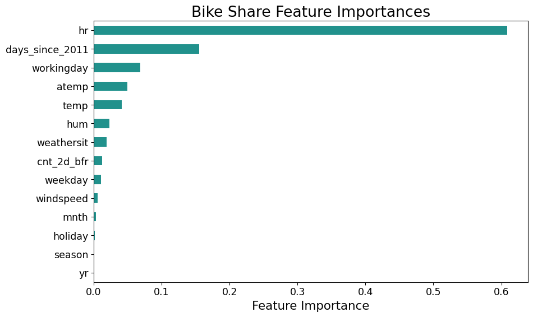The width and height of the screenshot is (533, 317).
Task: Select the workingday bar
Action: 117,68
